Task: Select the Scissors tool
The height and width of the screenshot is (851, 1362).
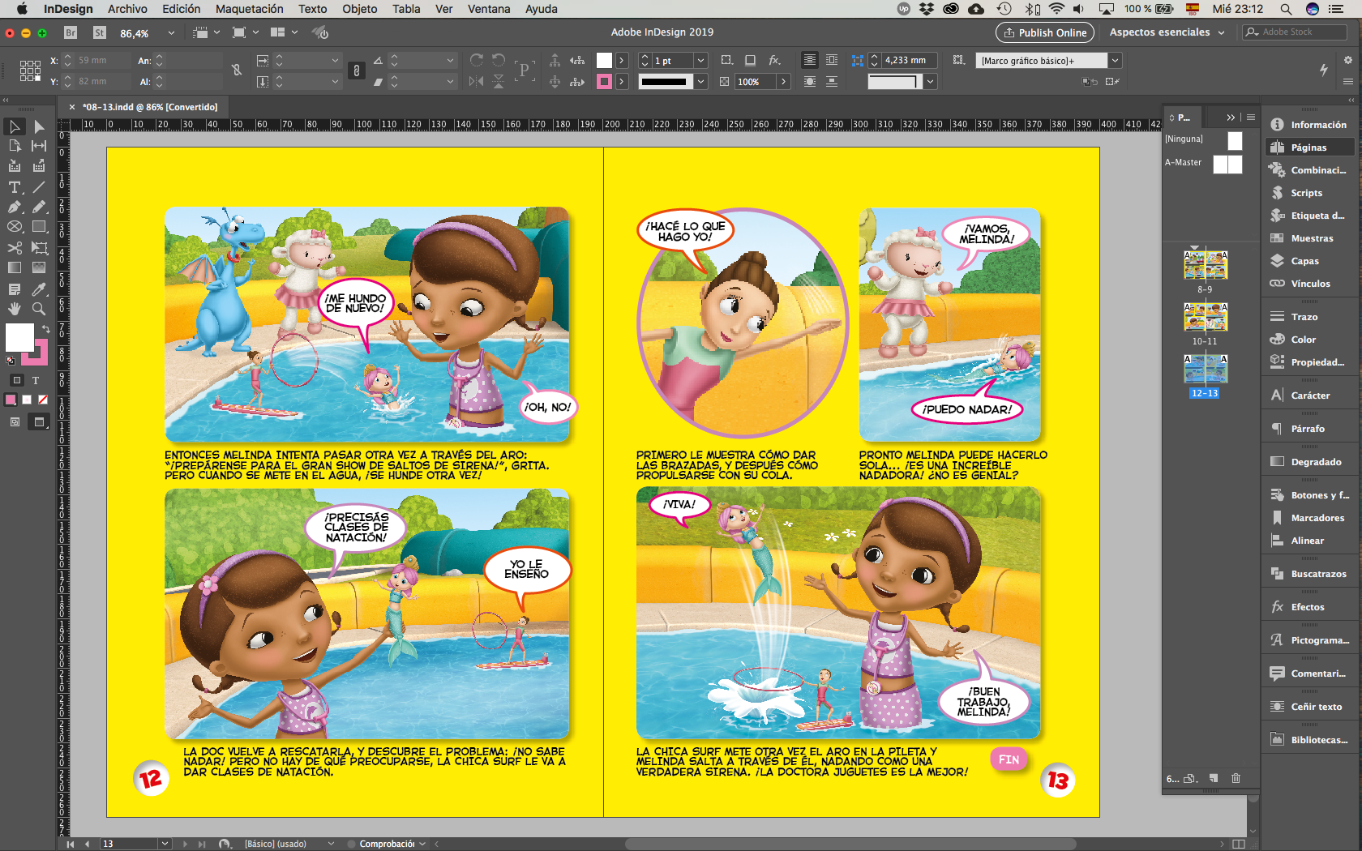Action: [15, 248]
